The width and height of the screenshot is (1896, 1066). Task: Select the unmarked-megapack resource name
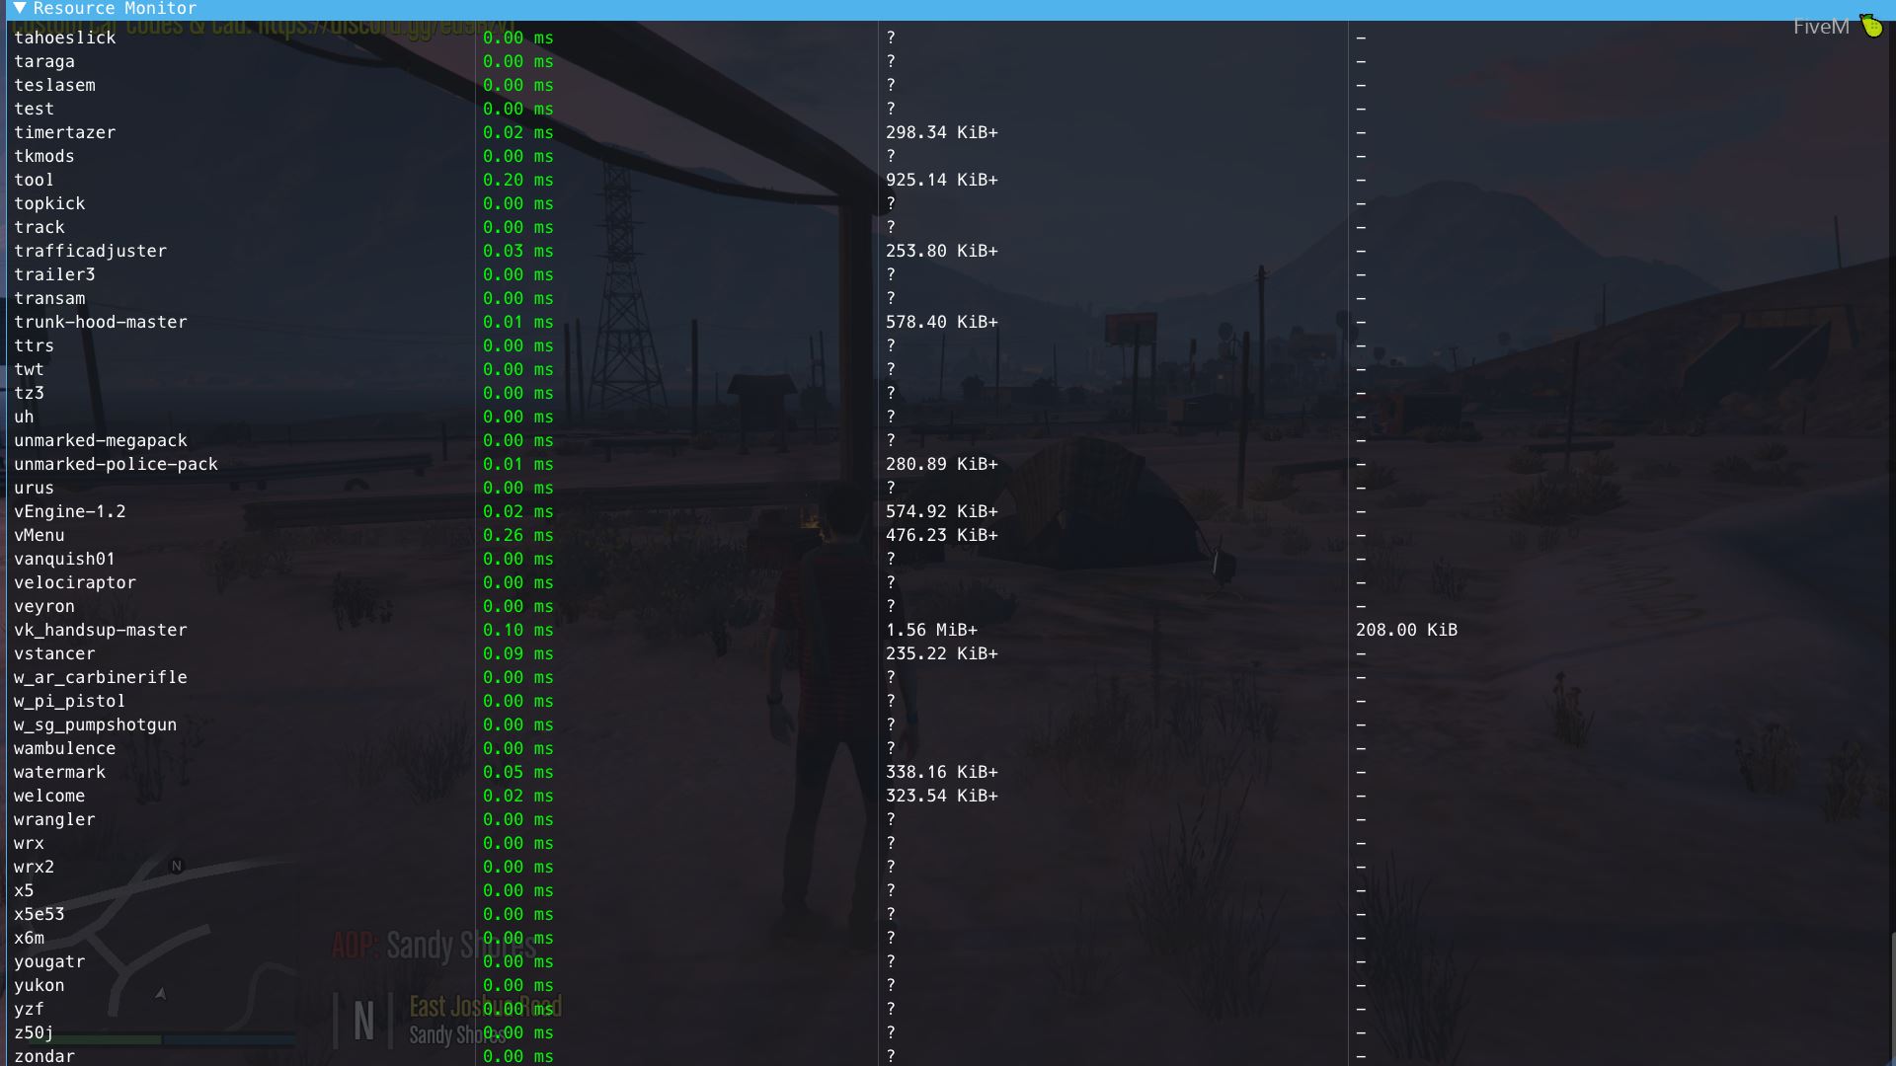pos(101,440)
